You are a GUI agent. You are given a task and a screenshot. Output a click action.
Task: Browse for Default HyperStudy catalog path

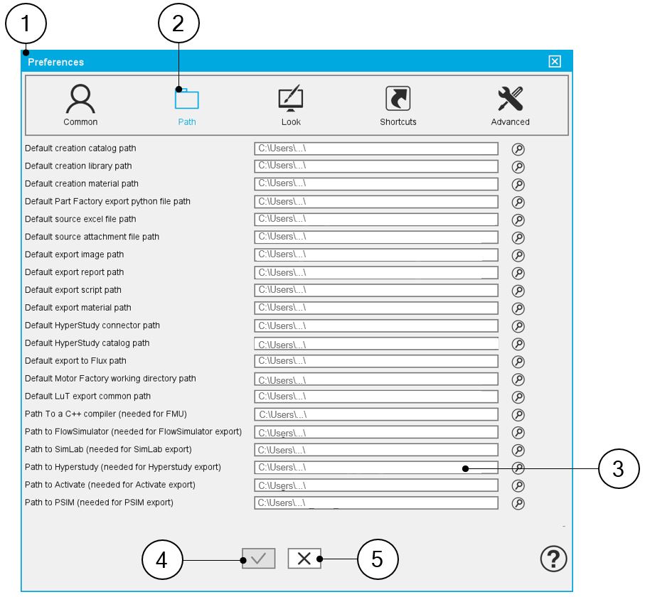pos(518,343)
